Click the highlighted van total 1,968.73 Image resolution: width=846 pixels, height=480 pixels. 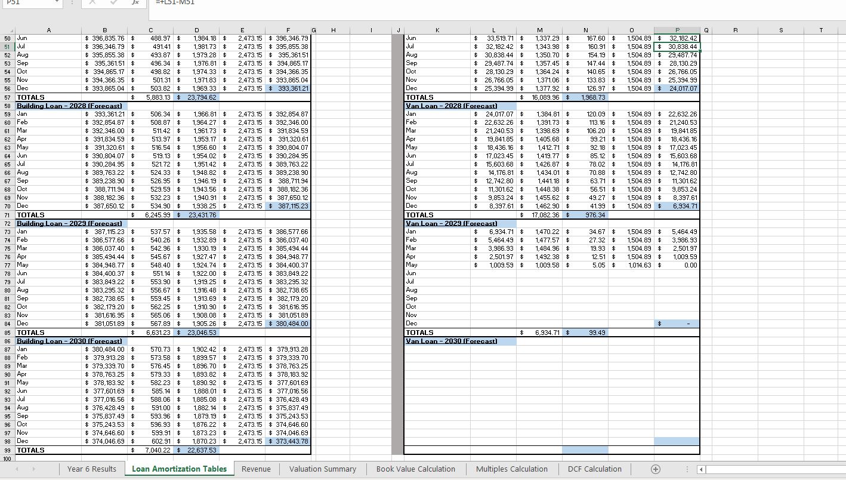pyautogui.click(x=585, y=97)
